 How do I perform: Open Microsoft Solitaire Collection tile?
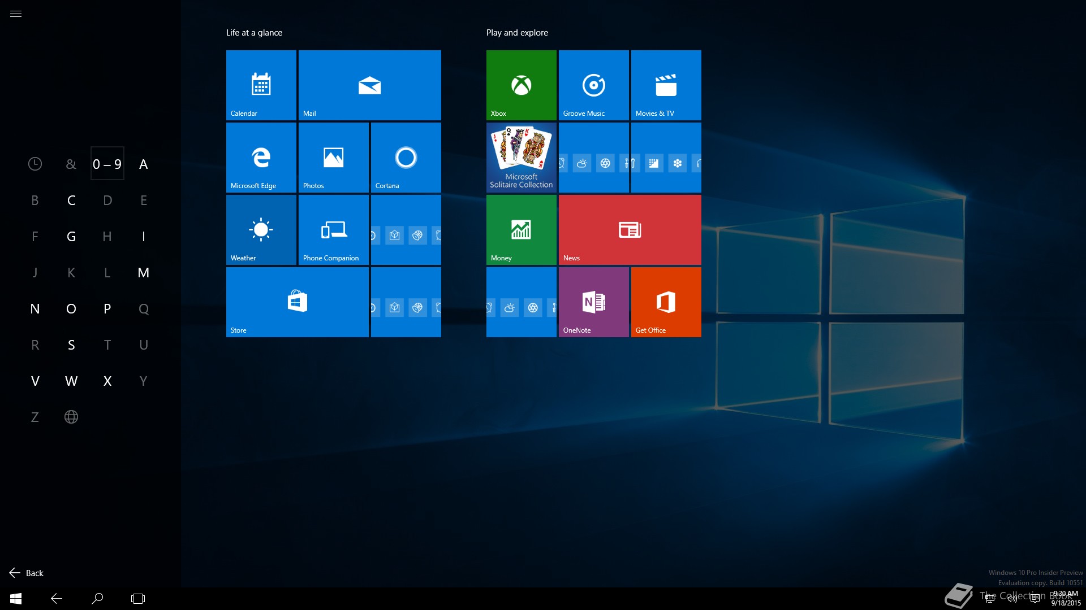pos(522,158)
